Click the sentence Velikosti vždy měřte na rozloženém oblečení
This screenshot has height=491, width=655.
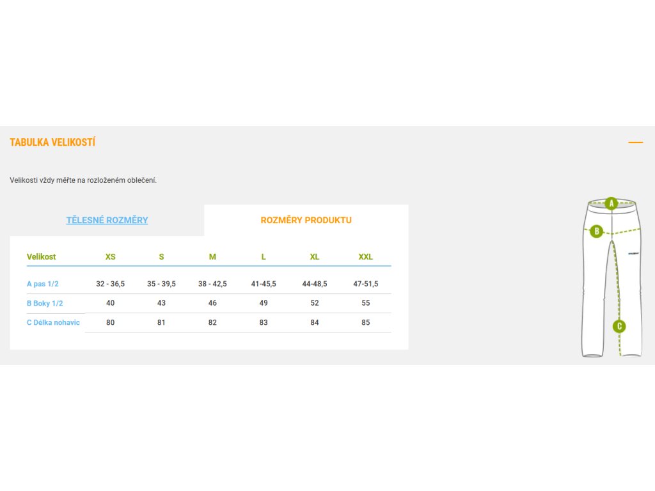pyautogui.click(x=83, y=180)
